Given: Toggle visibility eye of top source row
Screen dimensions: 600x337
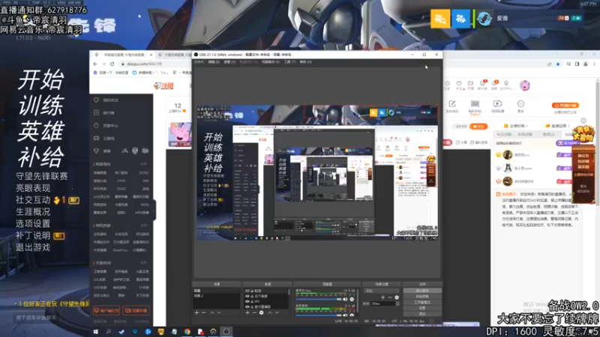Looking at the screenshot, I should [x=247, y=291].
